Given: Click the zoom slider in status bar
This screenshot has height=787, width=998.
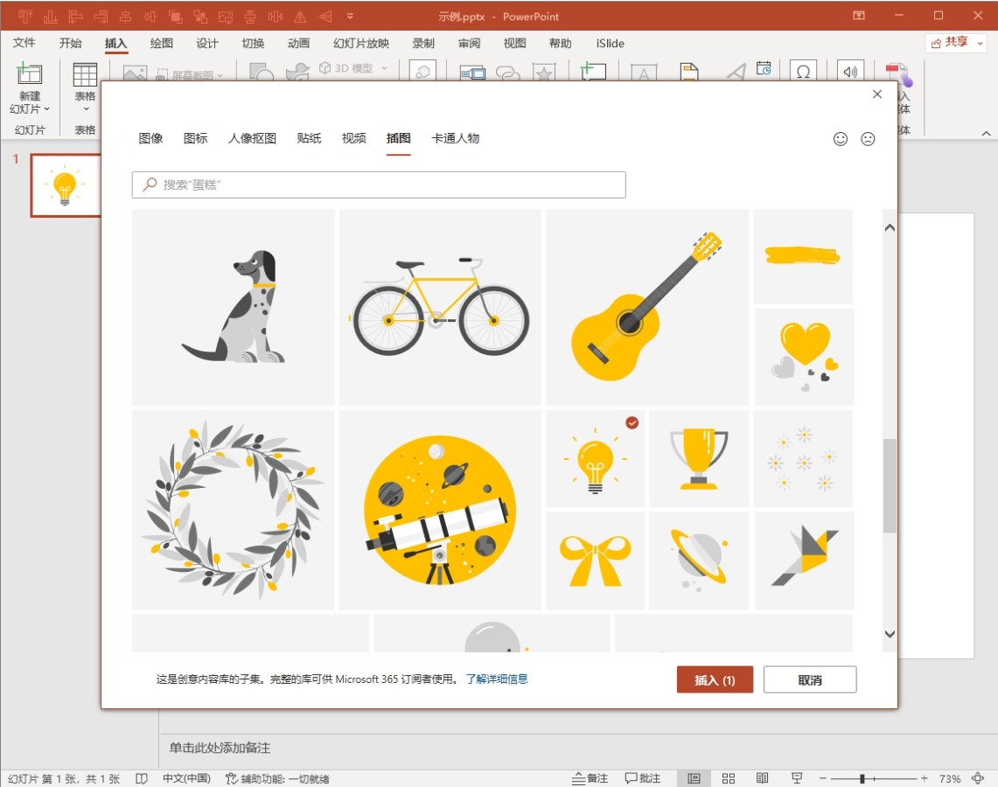Looking at the screenshot, I should click(862, 778).
